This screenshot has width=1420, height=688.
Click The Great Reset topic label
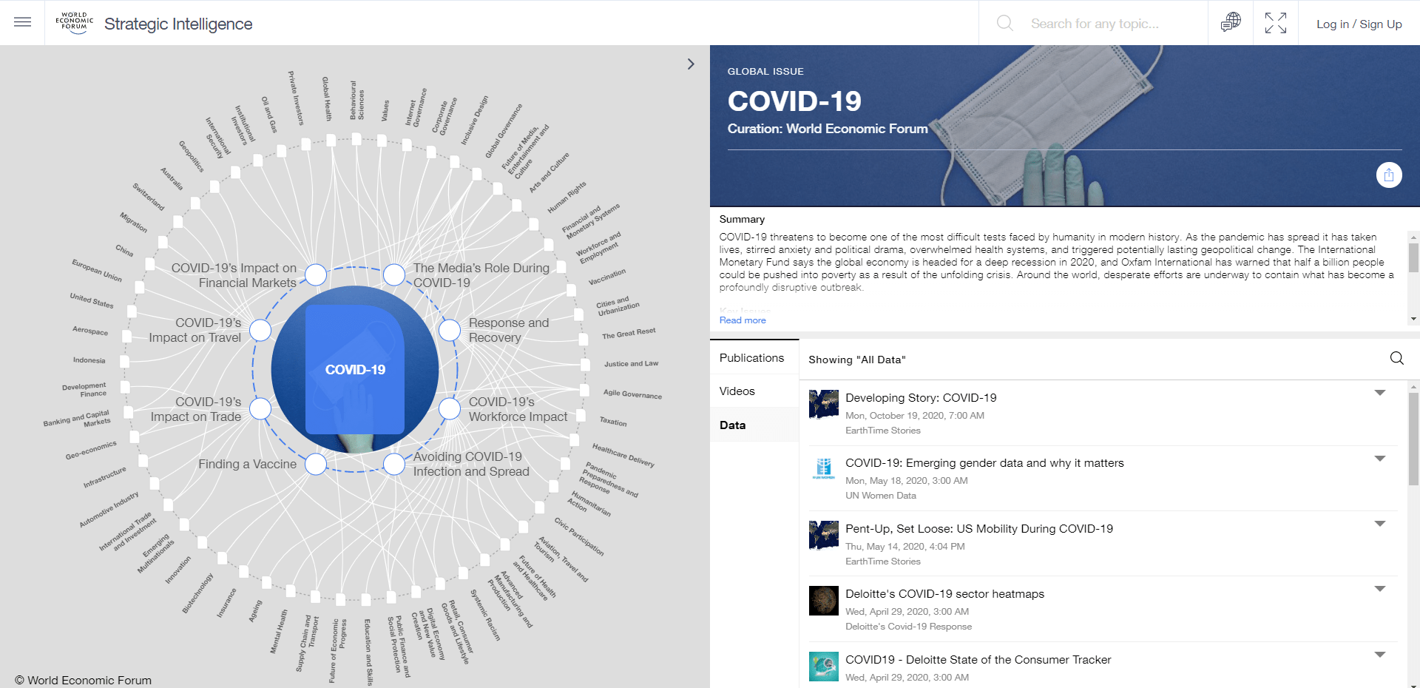click(x=629, y=334)
